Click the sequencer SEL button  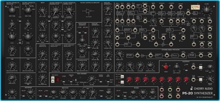coord(122,76)
